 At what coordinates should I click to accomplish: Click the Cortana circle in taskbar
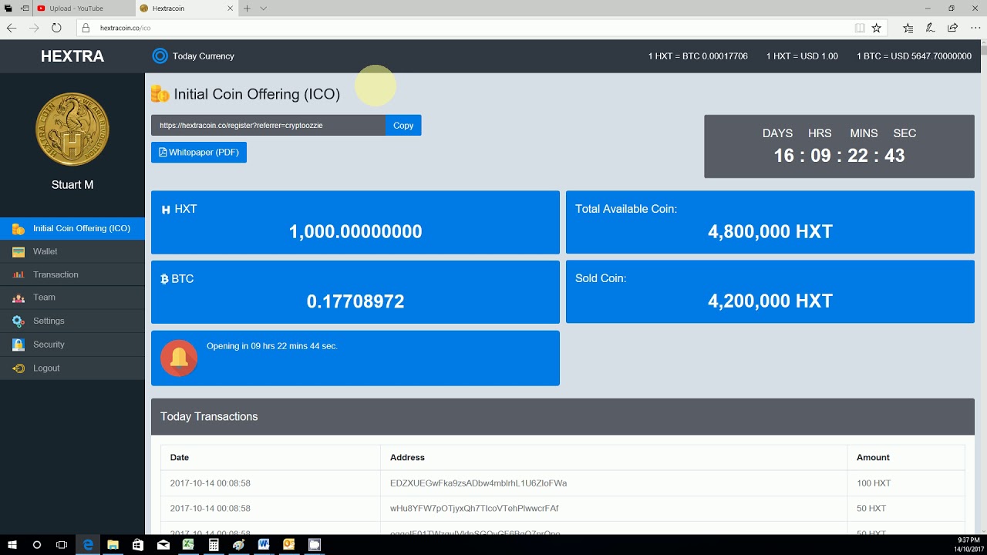coord(37,544)
